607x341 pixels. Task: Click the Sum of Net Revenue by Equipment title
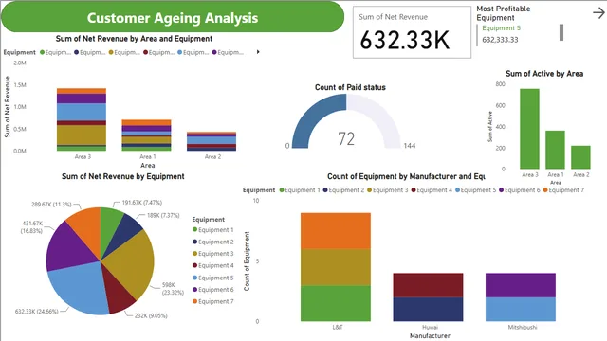[122, 176]
